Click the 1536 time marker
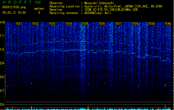 point(102,23)
